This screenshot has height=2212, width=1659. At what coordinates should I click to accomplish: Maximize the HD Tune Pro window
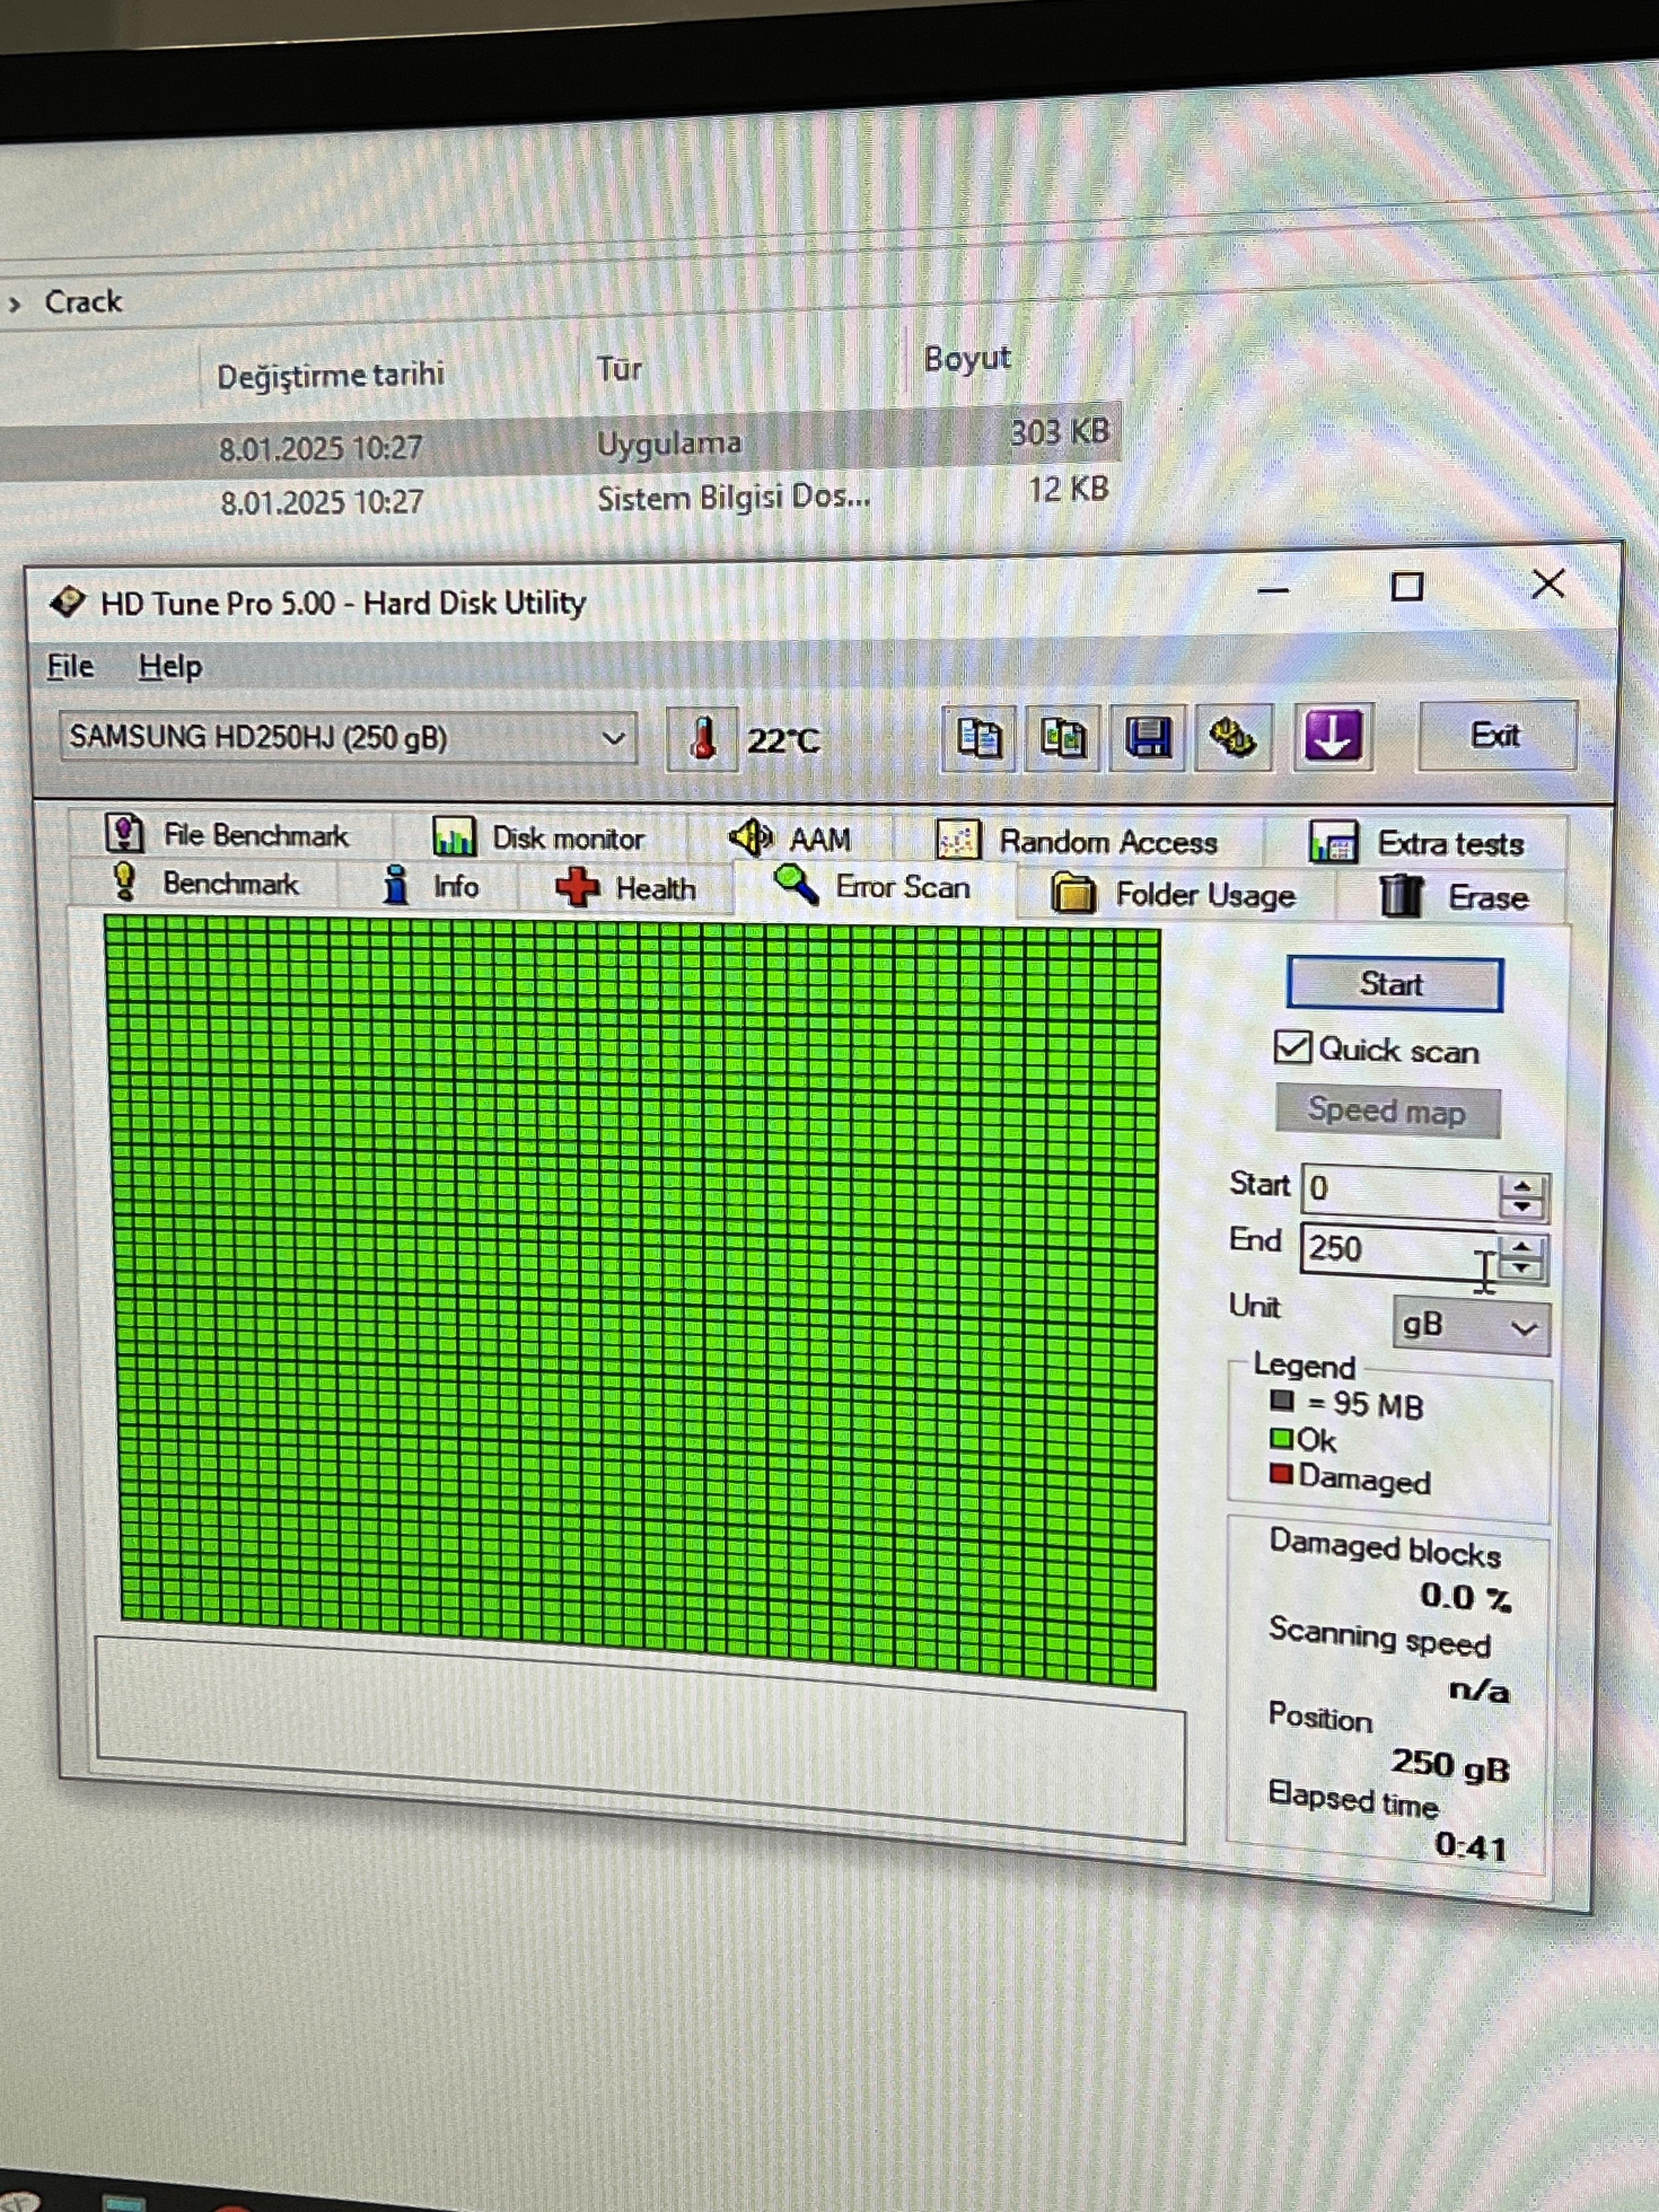point(1407,586)
